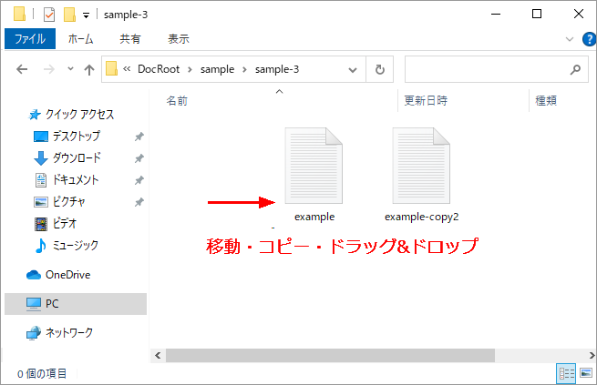Sort by 更新日時 column header
597x385 pixels.
426,101
